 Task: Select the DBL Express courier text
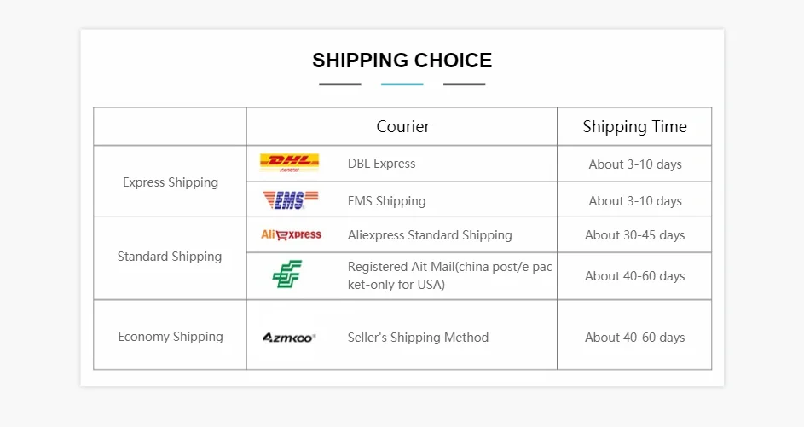coord(381,164)
